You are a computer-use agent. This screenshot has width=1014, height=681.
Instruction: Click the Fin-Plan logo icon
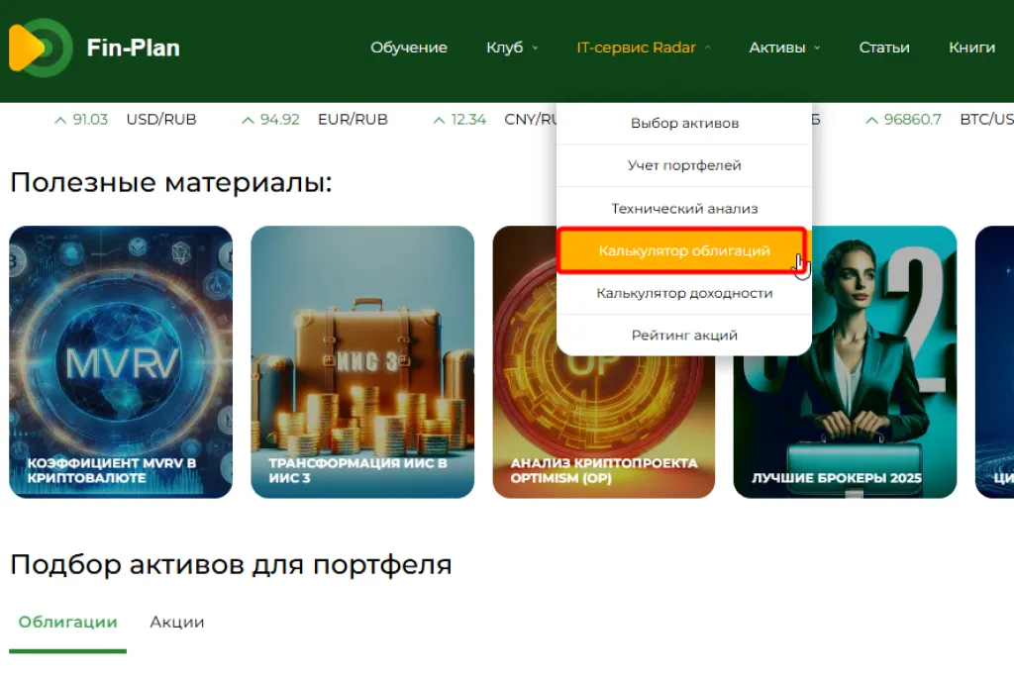click(41, 48)
